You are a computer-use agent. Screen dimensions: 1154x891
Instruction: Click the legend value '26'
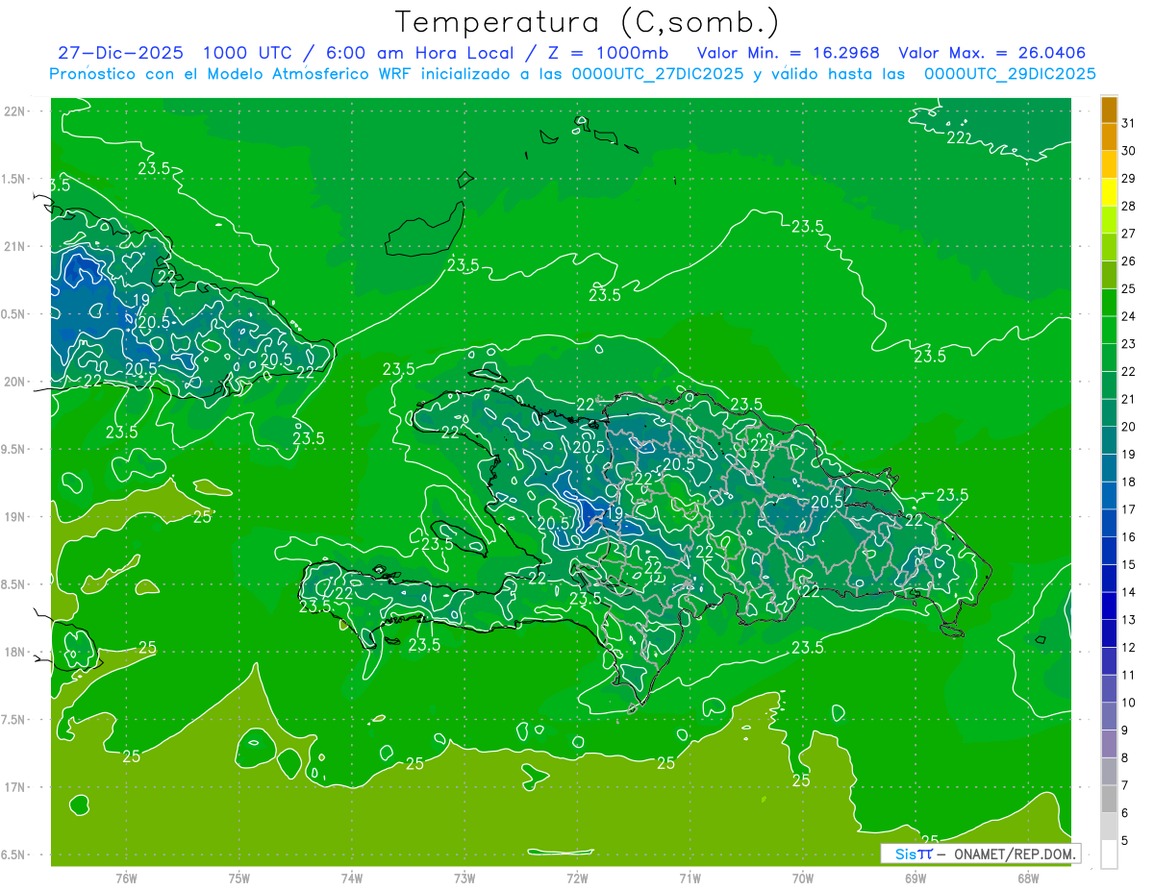1128,260
